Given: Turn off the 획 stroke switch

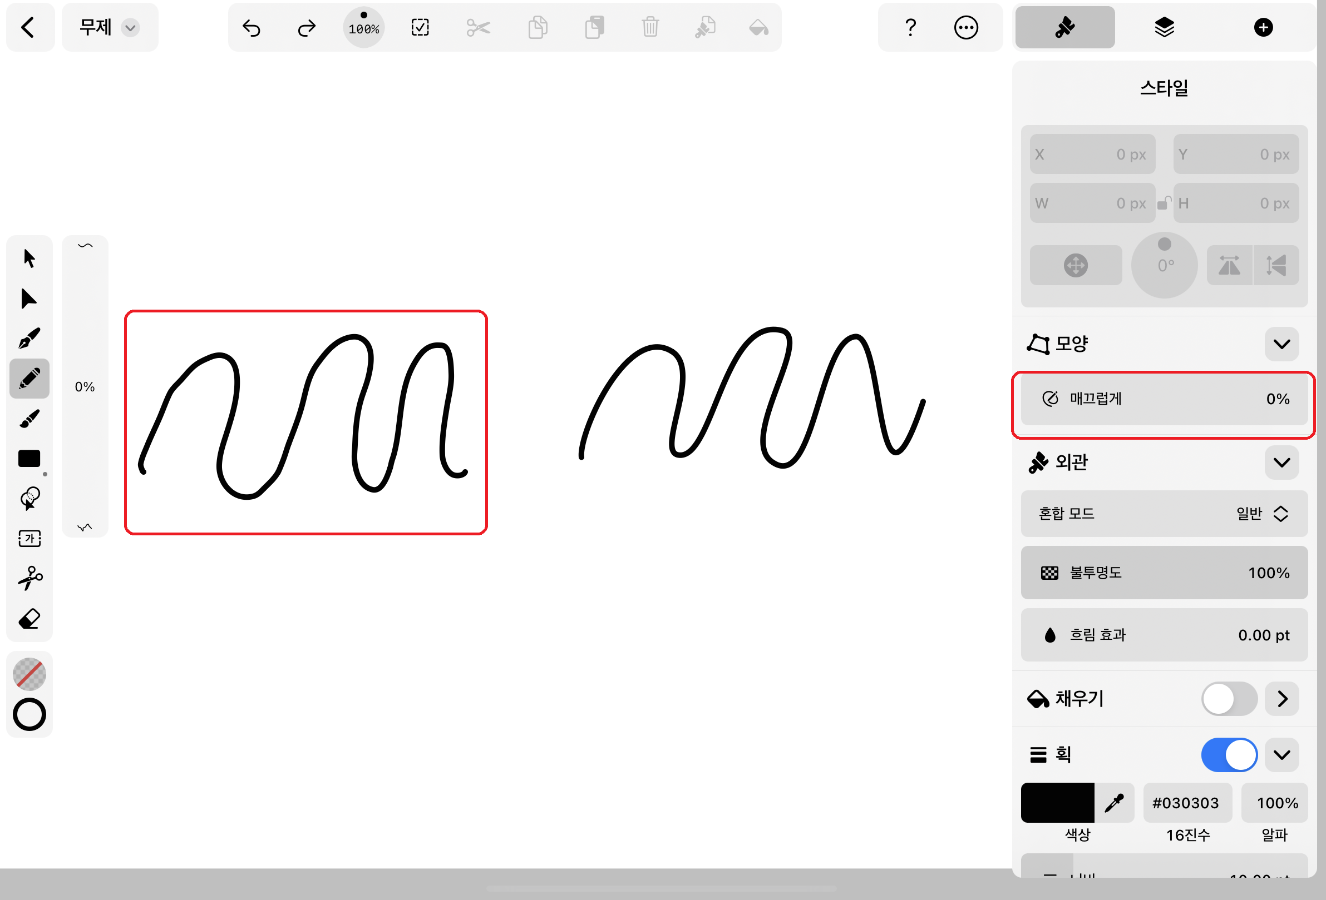Looking at the screenshot, I should 1229,755.
